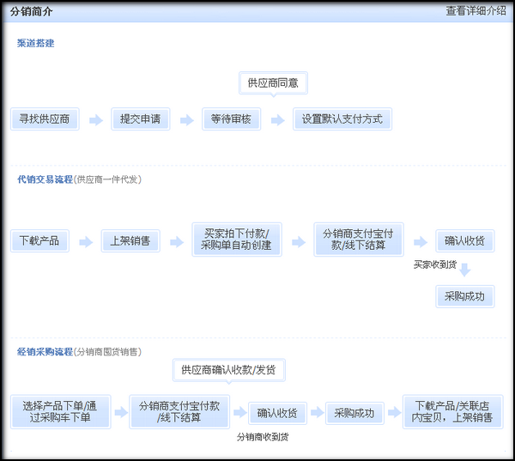This screenshot has width=515, height=461.
Task: Click the arrow before 设置默认支付方式
Action: pyautogui.click(x=277, y=120)
